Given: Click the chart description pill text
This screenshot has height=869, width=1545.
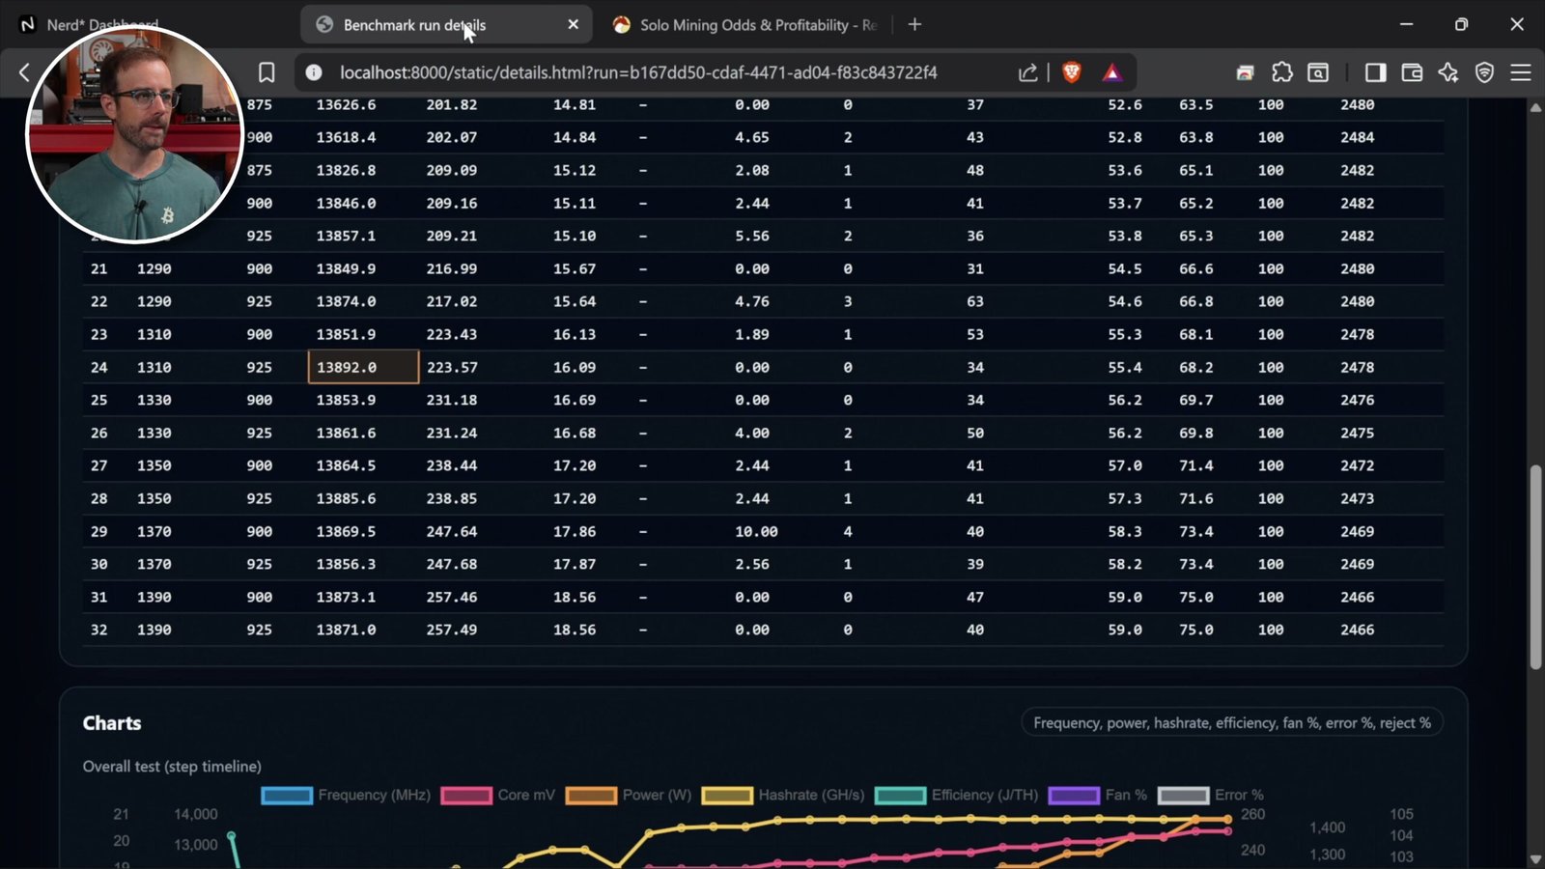Looking at the screenshot, I should 1232,723.
